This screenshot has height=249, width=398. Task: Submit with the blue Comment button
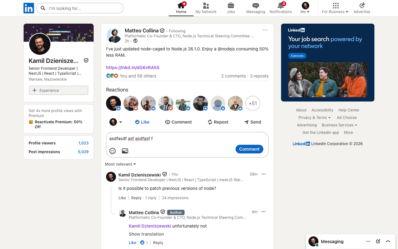point(249,149)
